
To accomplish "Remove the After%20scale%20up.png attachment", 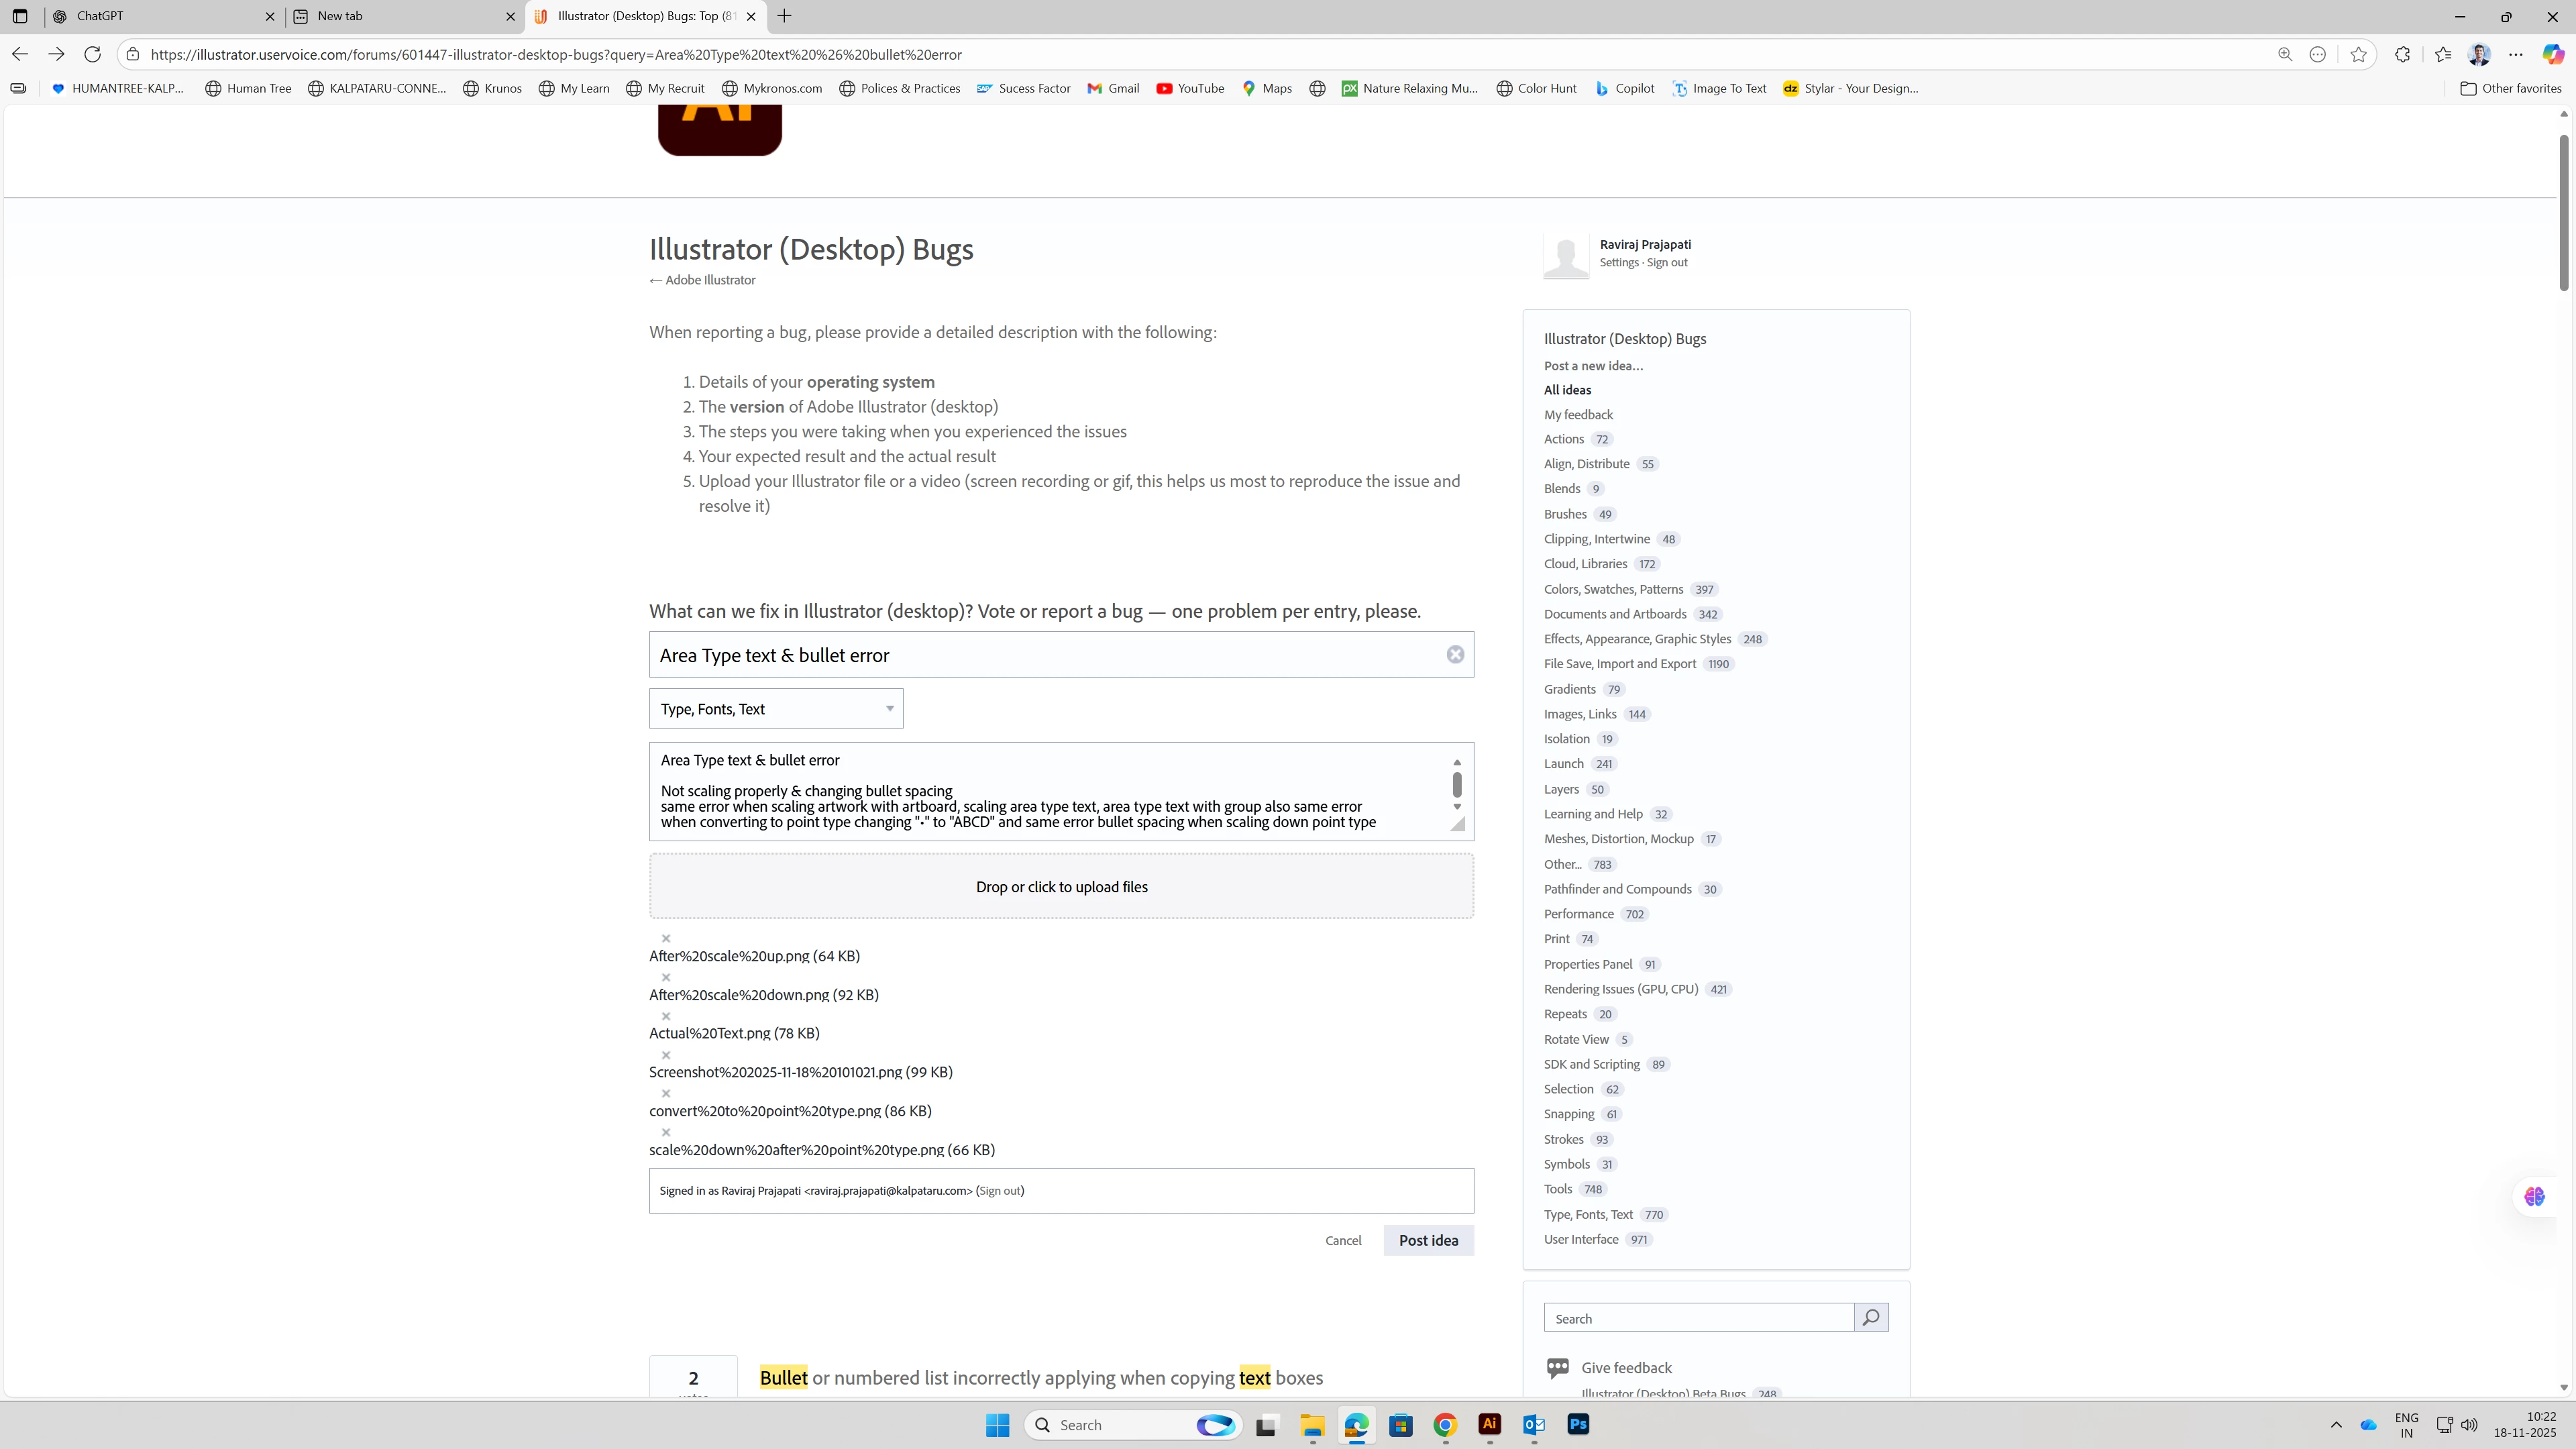I will 666,938.
